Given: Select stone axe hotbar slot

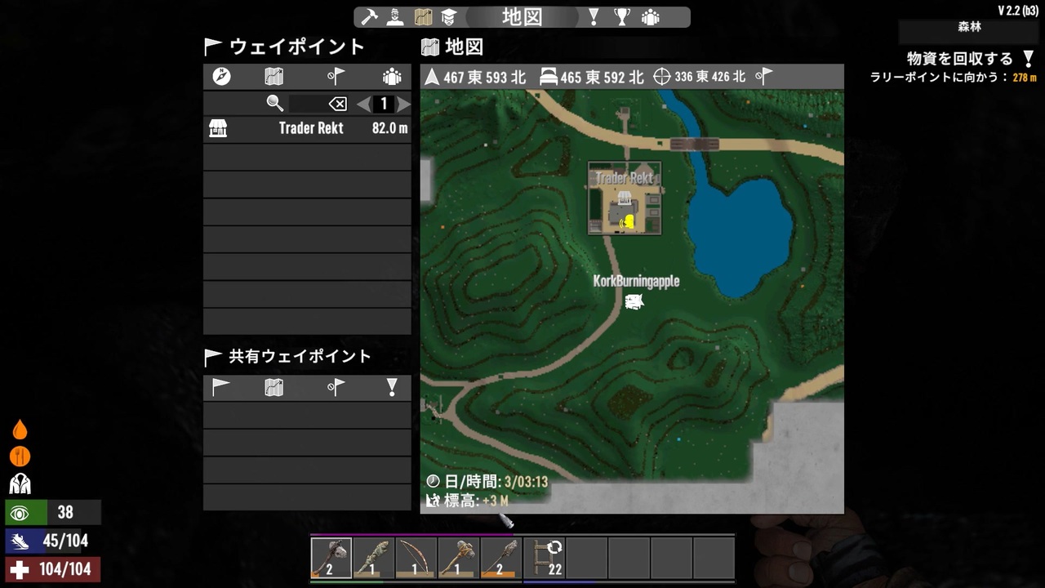Looking at the screenshot, I should point(331,558).
